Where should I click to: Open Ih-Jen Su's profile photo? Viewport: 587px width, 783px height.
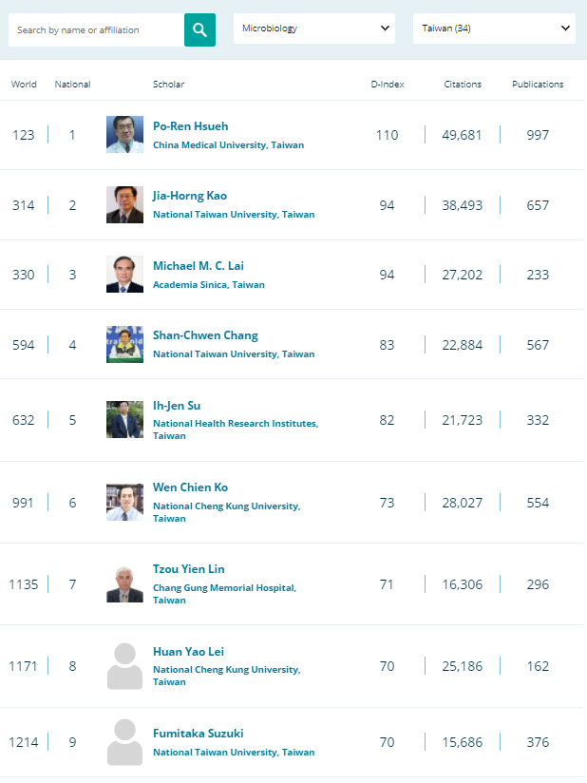coord(124,419)
